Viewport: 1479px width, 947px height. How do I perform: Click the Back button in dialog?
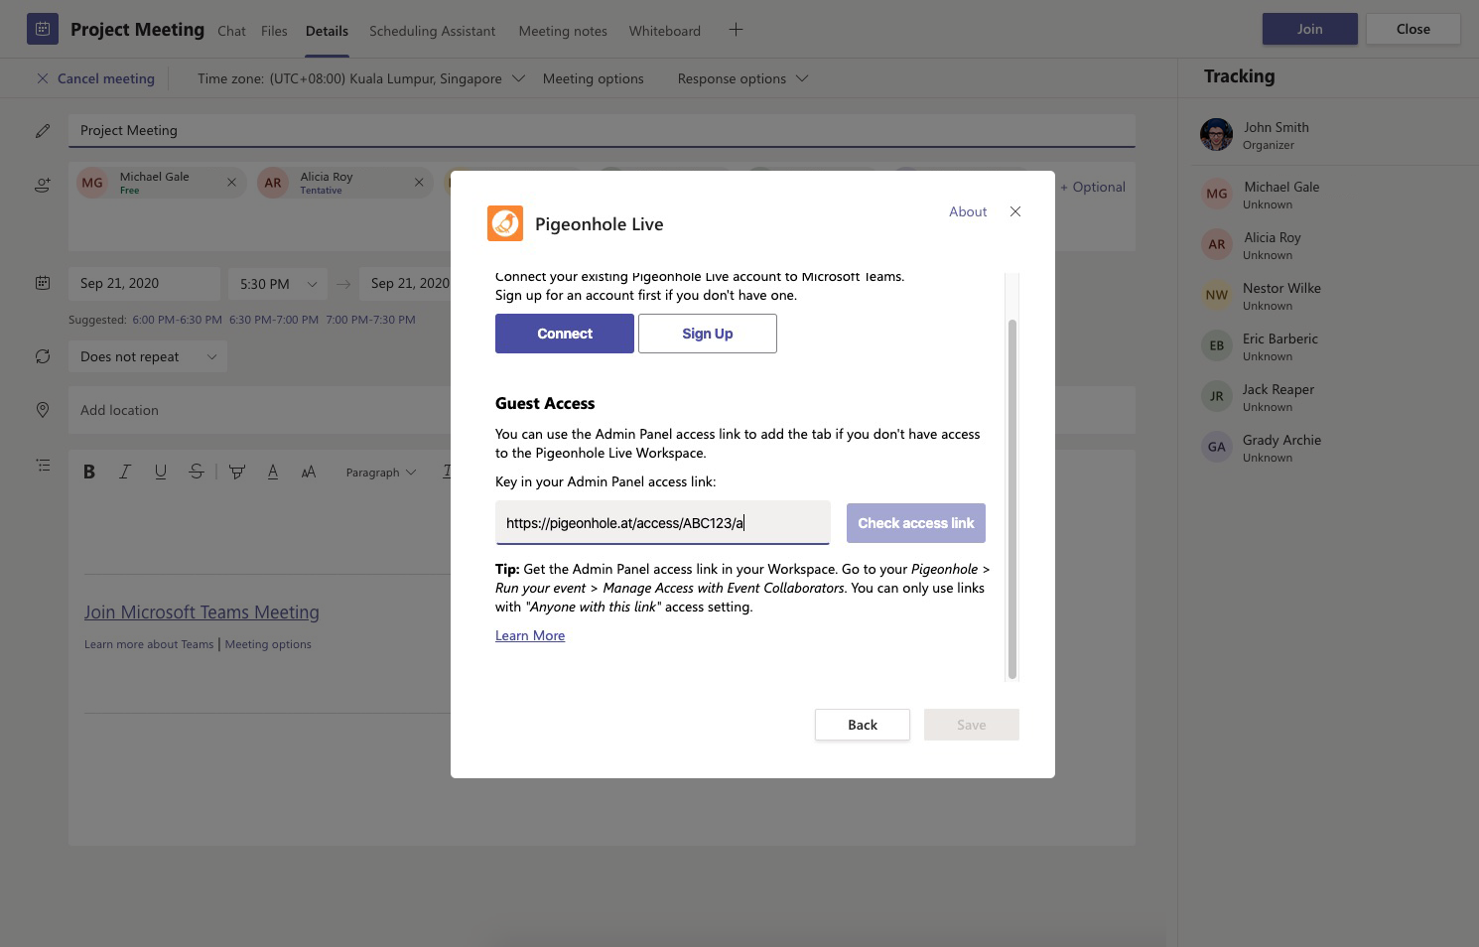863,725
